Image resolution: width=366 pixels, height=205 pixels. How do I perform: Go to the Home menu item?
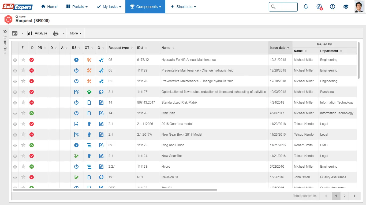coord(49,6)
